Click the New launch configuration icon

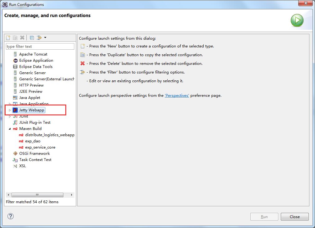coord(8,38)
